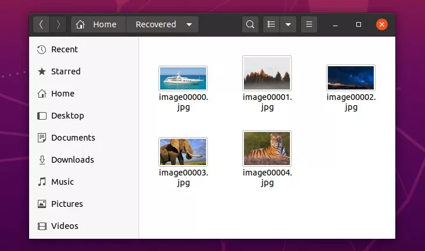The height and width of the screenshot is (251, 425).
Task: Open the Recovered folder path dropdown
Action: click(x=162, y=24)
